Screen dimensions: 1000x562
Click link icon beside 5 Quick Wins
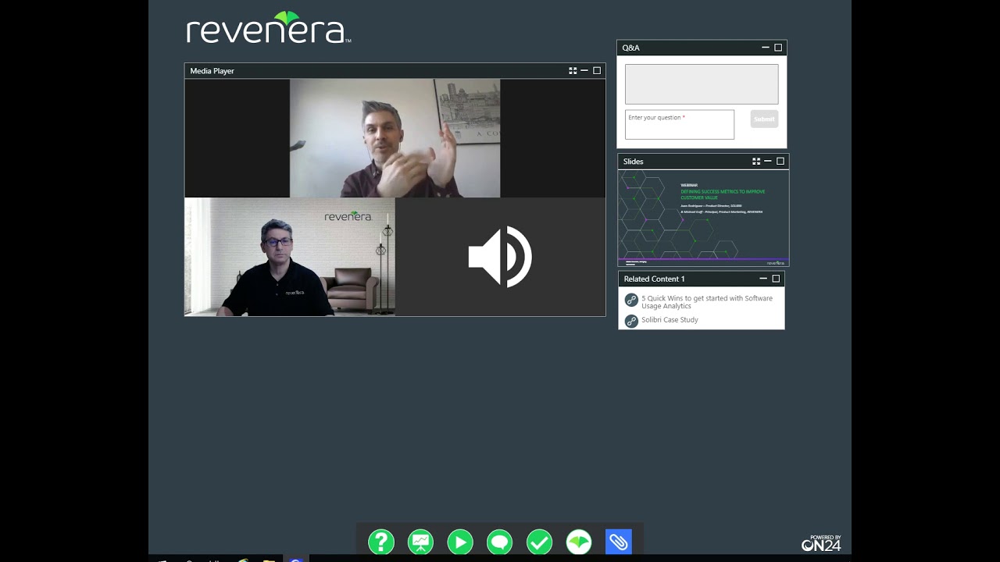631,300
